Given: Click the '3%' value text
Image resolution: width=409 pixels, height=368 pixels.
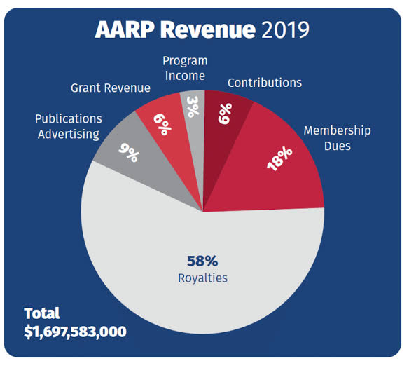Looking at the screenshot, I should tap(193, 107).
